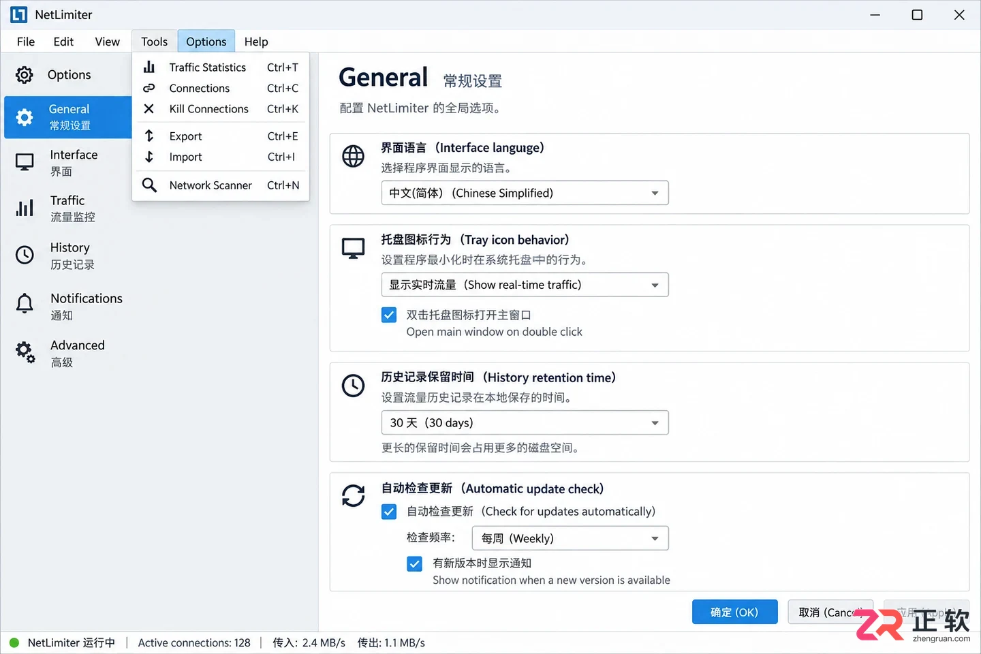Click the Export up-arrow icon
Viewport: 981px width, 654px height.
tap(149, 136)
